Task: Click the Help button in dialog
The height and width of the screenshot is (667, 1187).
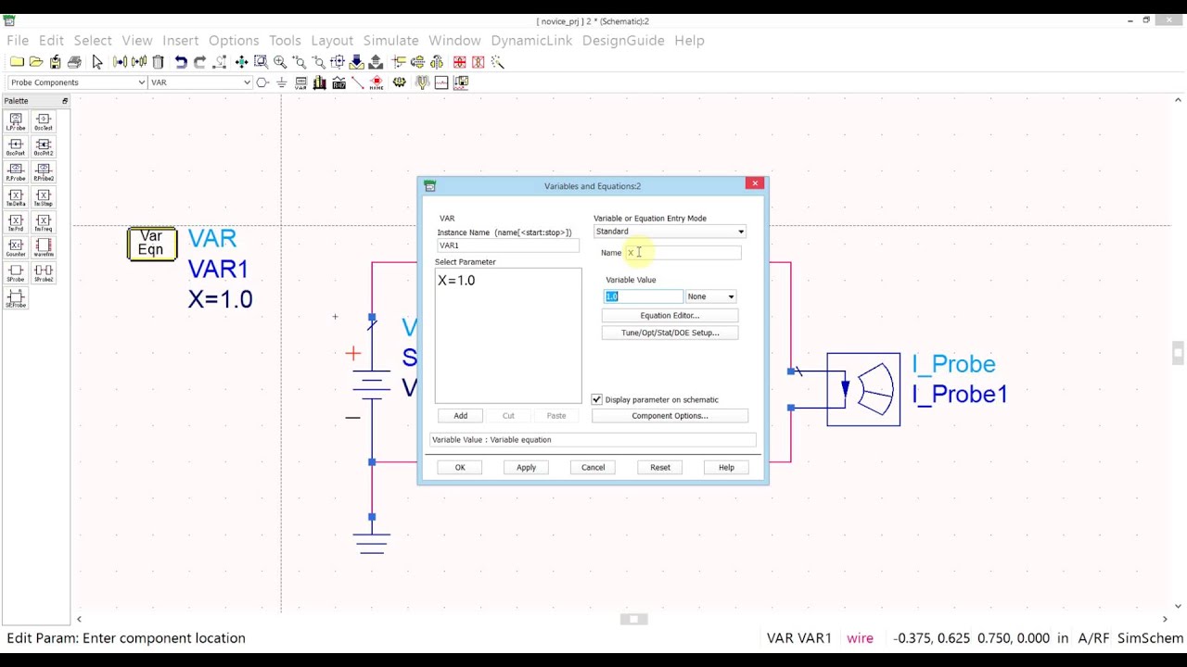Action: click(x=726, y=468)
